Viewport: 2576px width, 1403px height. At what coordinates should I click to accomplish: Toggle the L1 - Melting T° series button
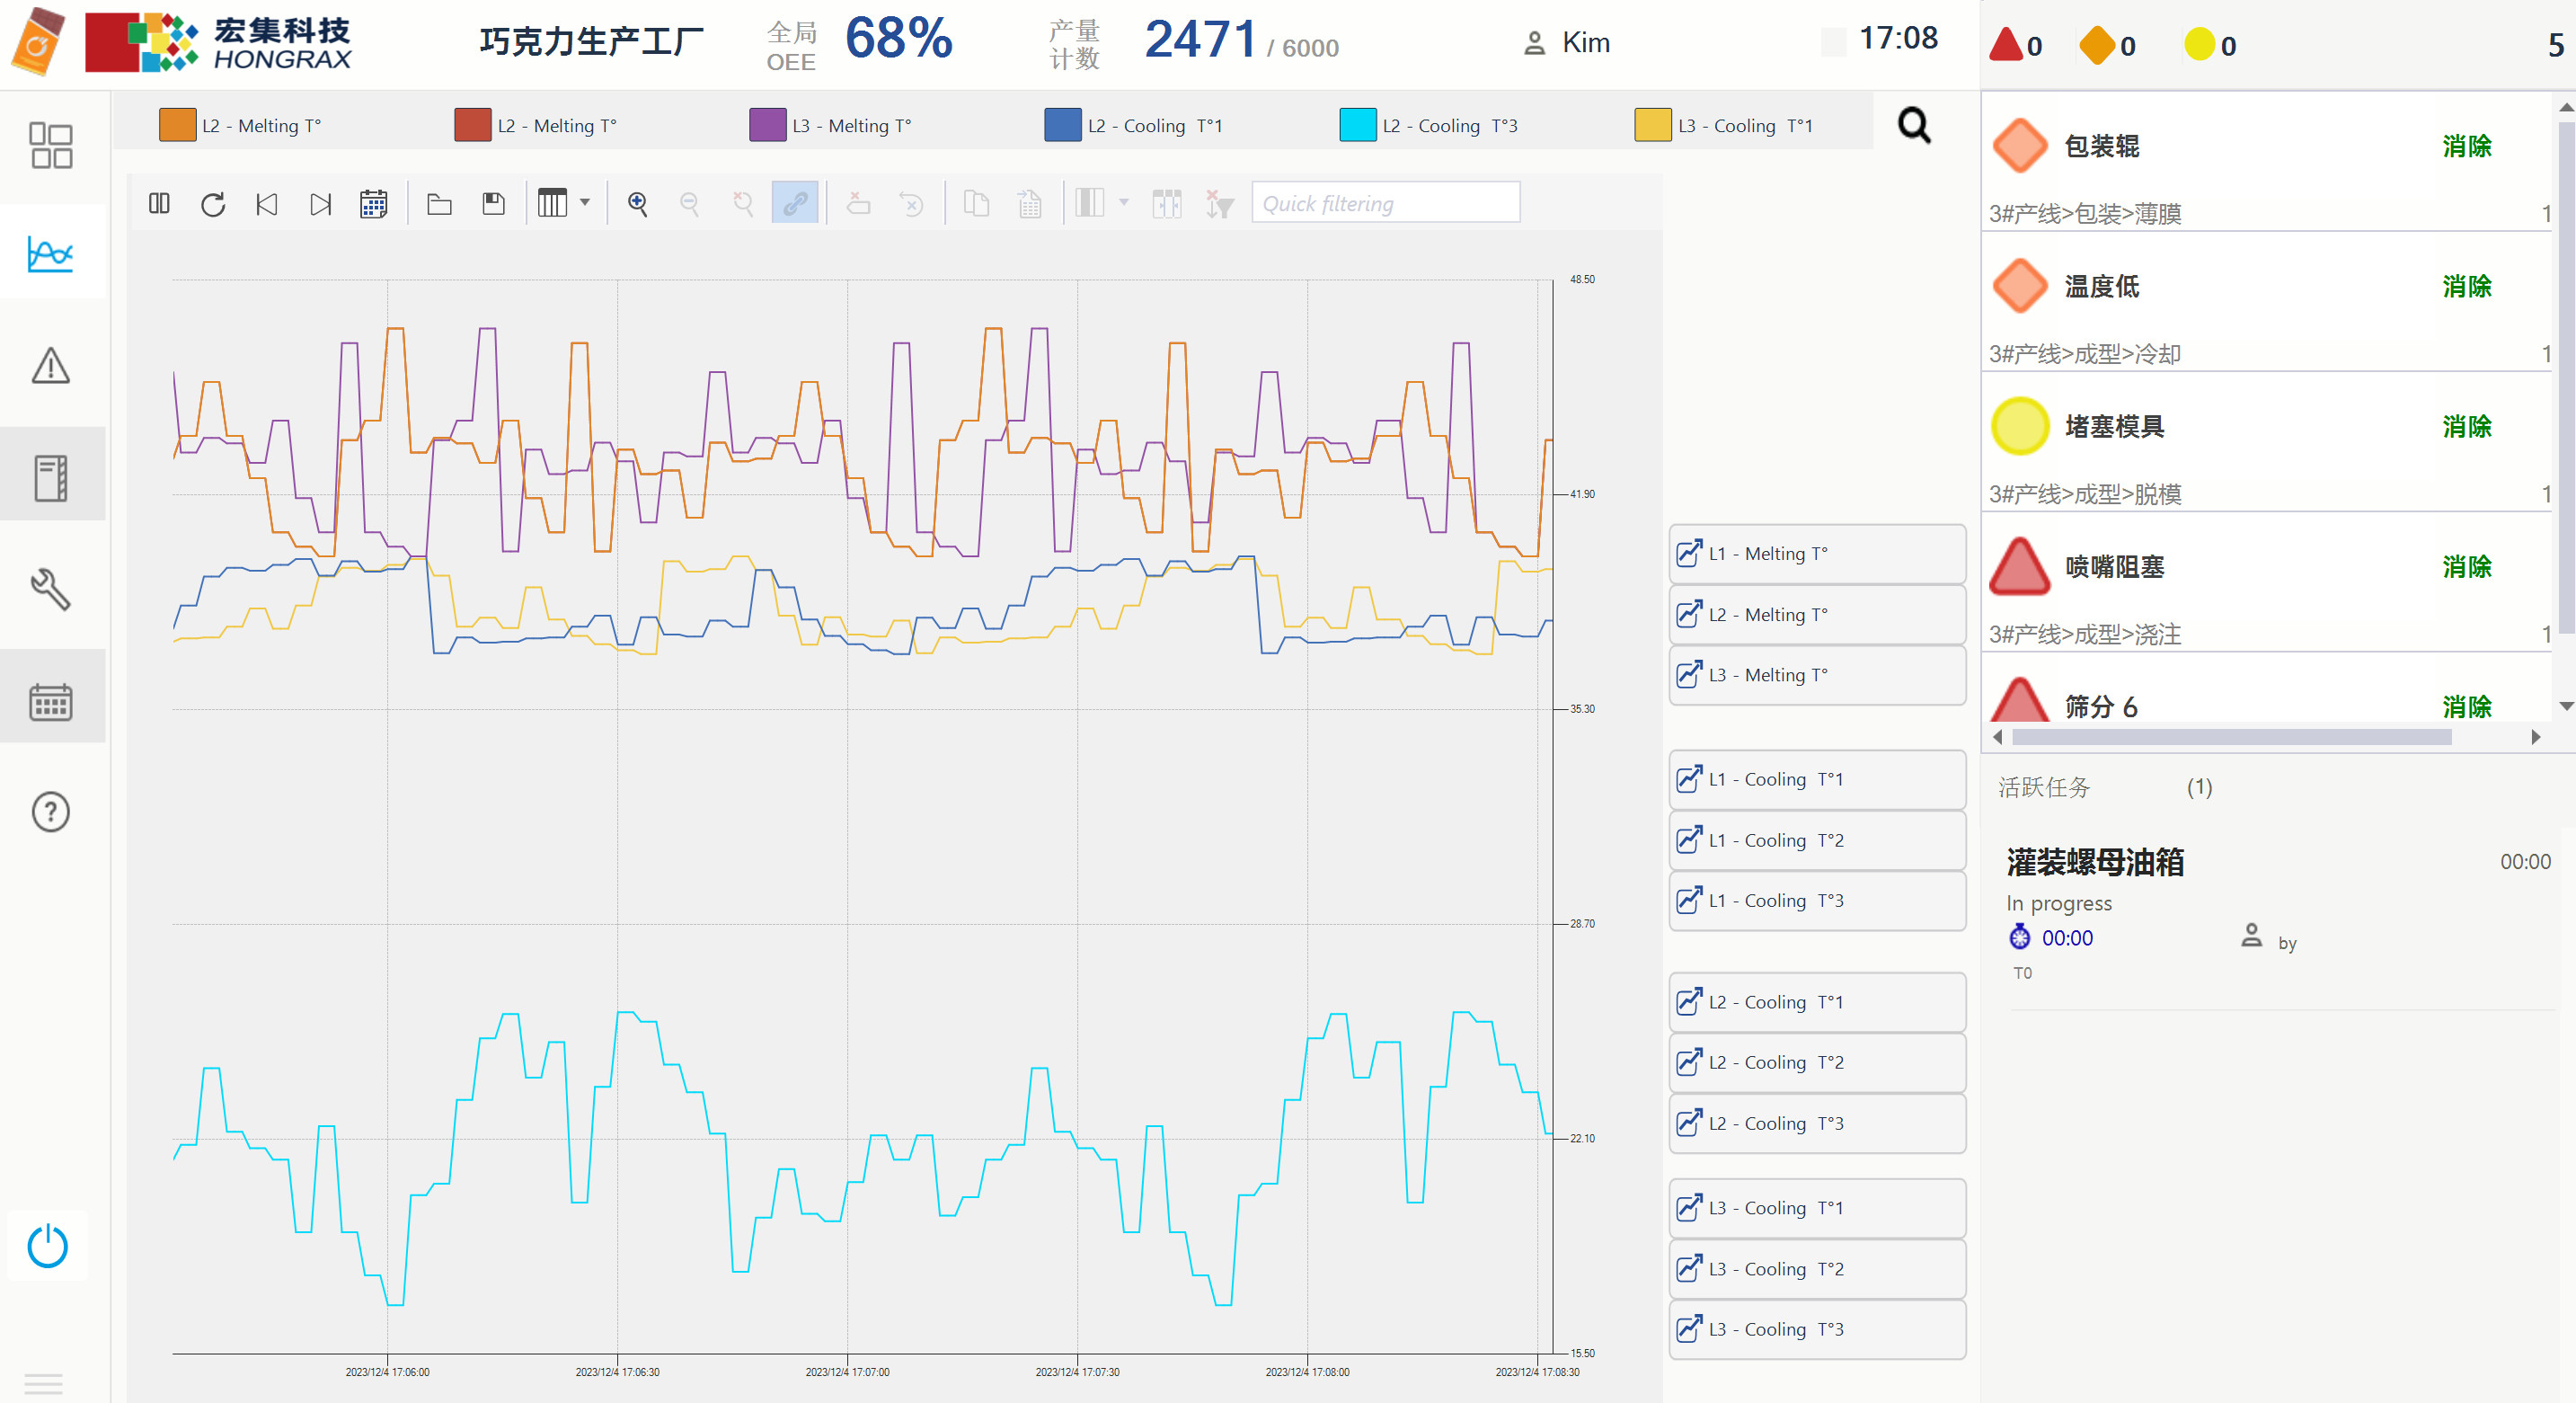[1817, 554]
